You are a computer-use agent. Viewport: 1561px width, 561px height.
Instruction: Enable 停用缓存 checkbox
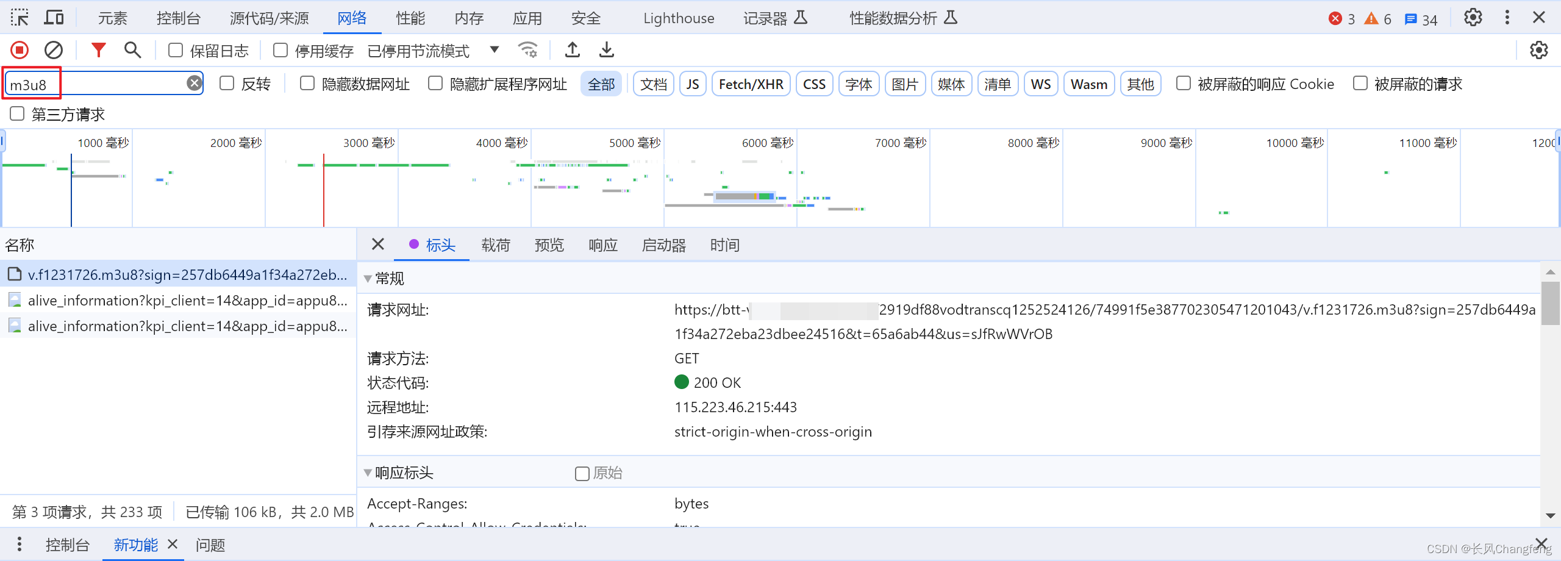(280, 51)
